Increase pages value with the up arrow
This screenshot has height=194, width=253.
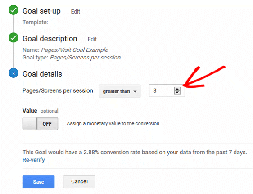pos(177,89)
